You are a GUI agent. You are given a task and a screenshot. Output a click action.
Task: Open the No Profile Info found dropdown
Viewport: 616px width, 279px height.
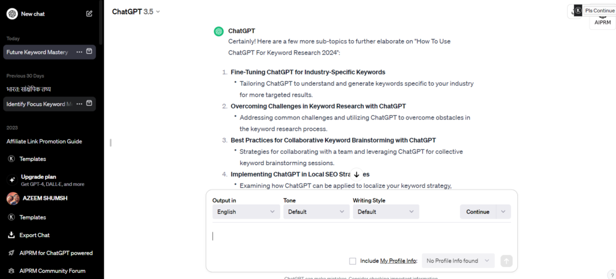tap(458, 260)
